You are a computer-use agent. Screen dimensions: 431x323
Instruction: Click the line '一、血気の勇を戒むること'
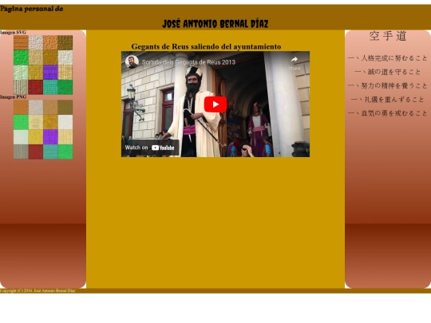pos(388,113)
